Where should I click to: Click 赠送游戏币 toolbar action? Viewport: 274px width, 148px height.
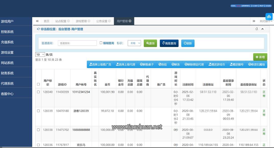pyautogui.click(x=217, y=65)
